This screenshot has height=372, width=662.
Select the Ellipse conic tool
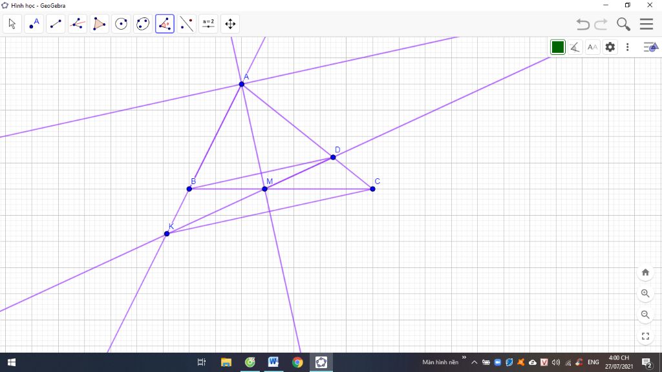pos(143,24)
